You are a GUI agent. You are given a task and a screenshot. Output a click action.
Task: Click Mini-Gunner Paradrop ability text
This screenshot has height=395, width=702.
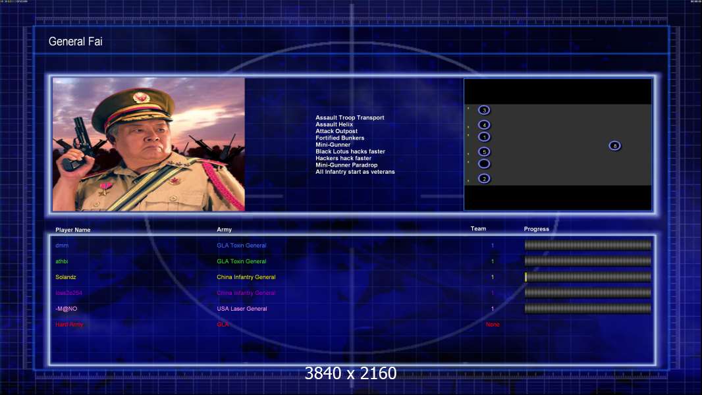[346, 165]
